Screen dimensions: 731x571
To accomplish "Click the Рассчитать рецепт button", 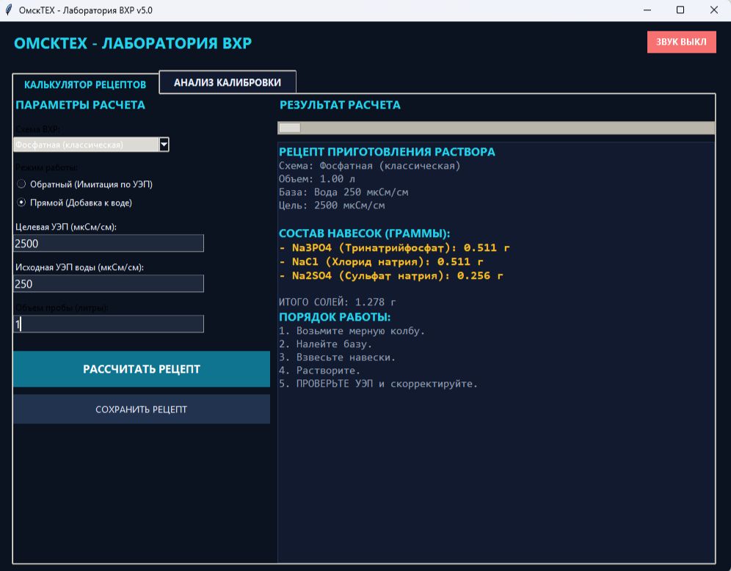I will (142, 369).
